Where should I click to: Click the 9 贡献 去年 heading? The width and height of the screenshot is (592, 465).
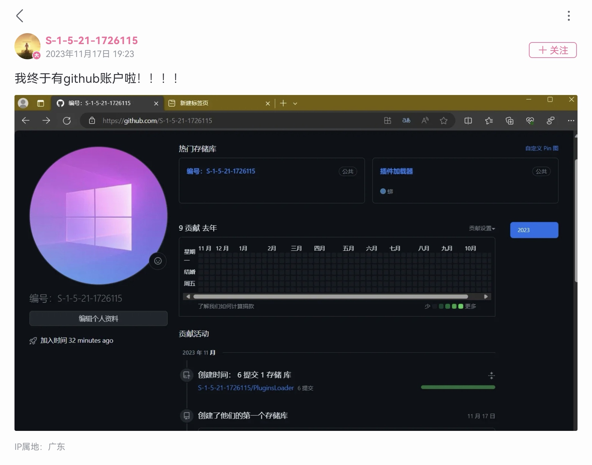[x=198, y=228]
